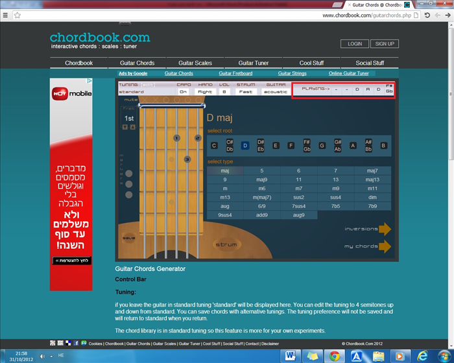Open the Chrome hamburger menu
This screenshot has width=454, height=363.
click(5, 16)
